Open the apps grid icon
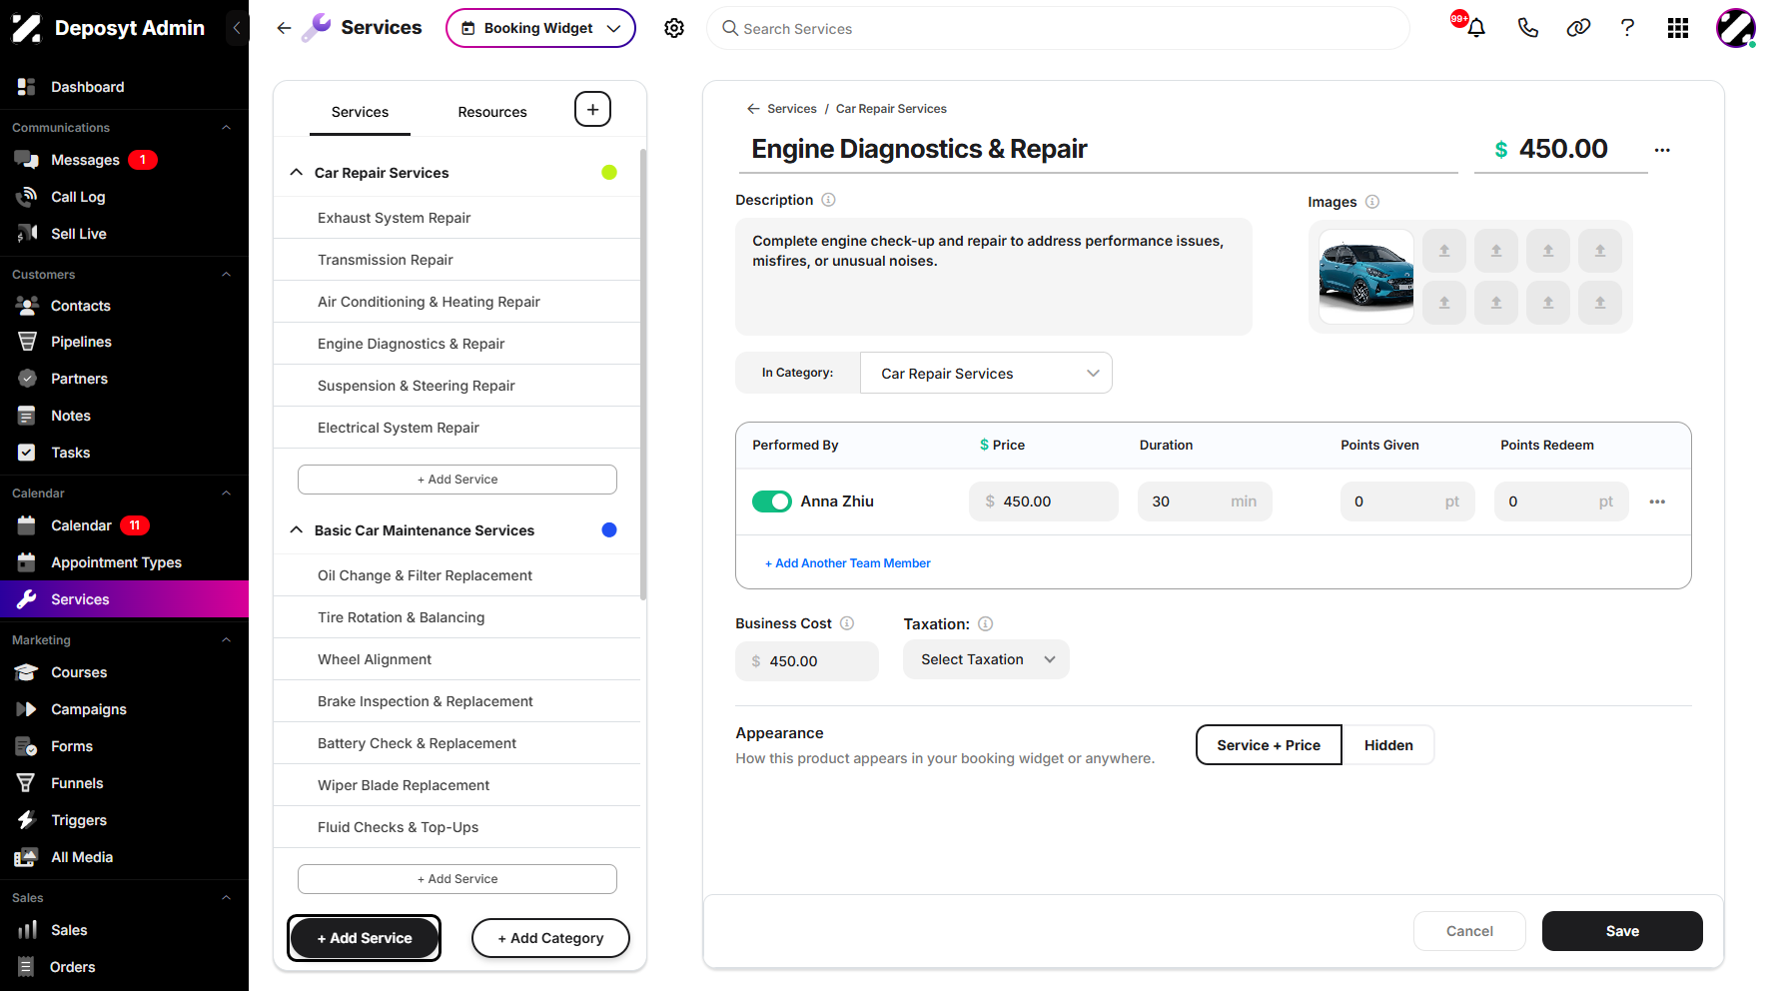1780x991 pixels. coord(1678,28)
